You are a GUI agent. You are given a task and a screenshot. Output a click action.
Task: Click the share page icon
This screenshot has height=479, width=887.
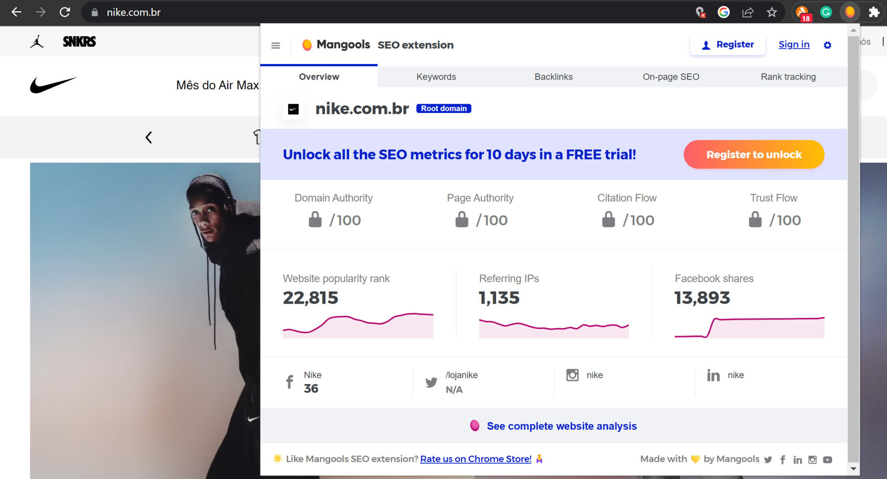pos(748,12)
